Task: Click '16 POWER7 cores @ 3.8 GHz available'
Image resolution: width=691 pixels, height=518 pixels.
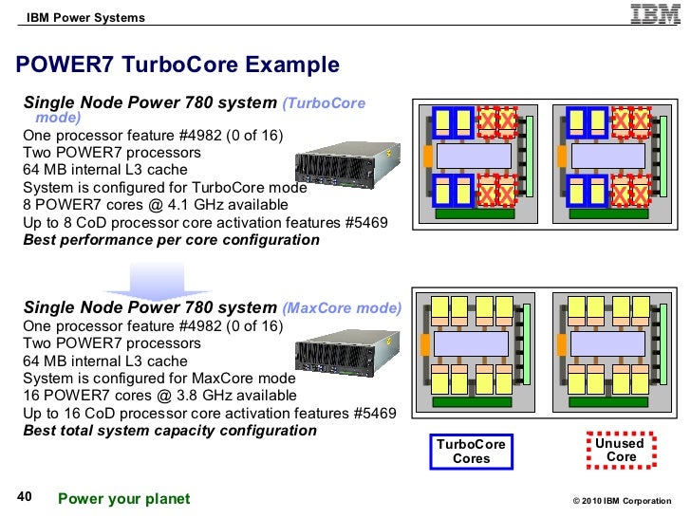Action: (x=159, y=395)
